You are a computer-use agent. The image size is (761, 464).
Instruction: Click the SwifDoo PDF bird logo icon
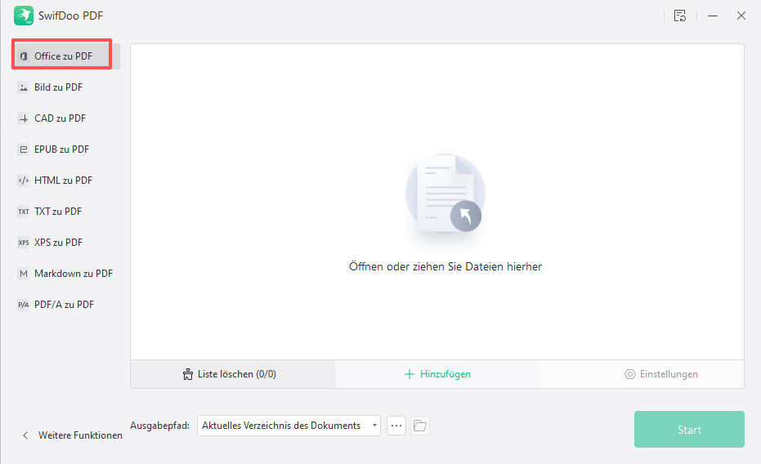point(23,16)
